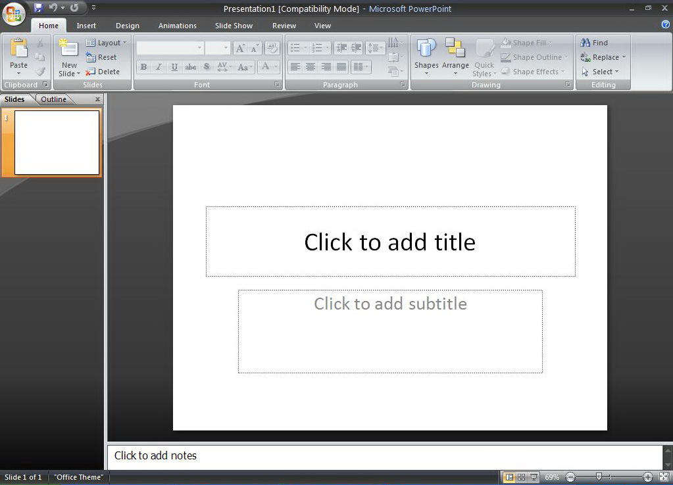Screen dimensions: 673x485
Task: Open the Office Button menu
Action: (x=14, y=13)
